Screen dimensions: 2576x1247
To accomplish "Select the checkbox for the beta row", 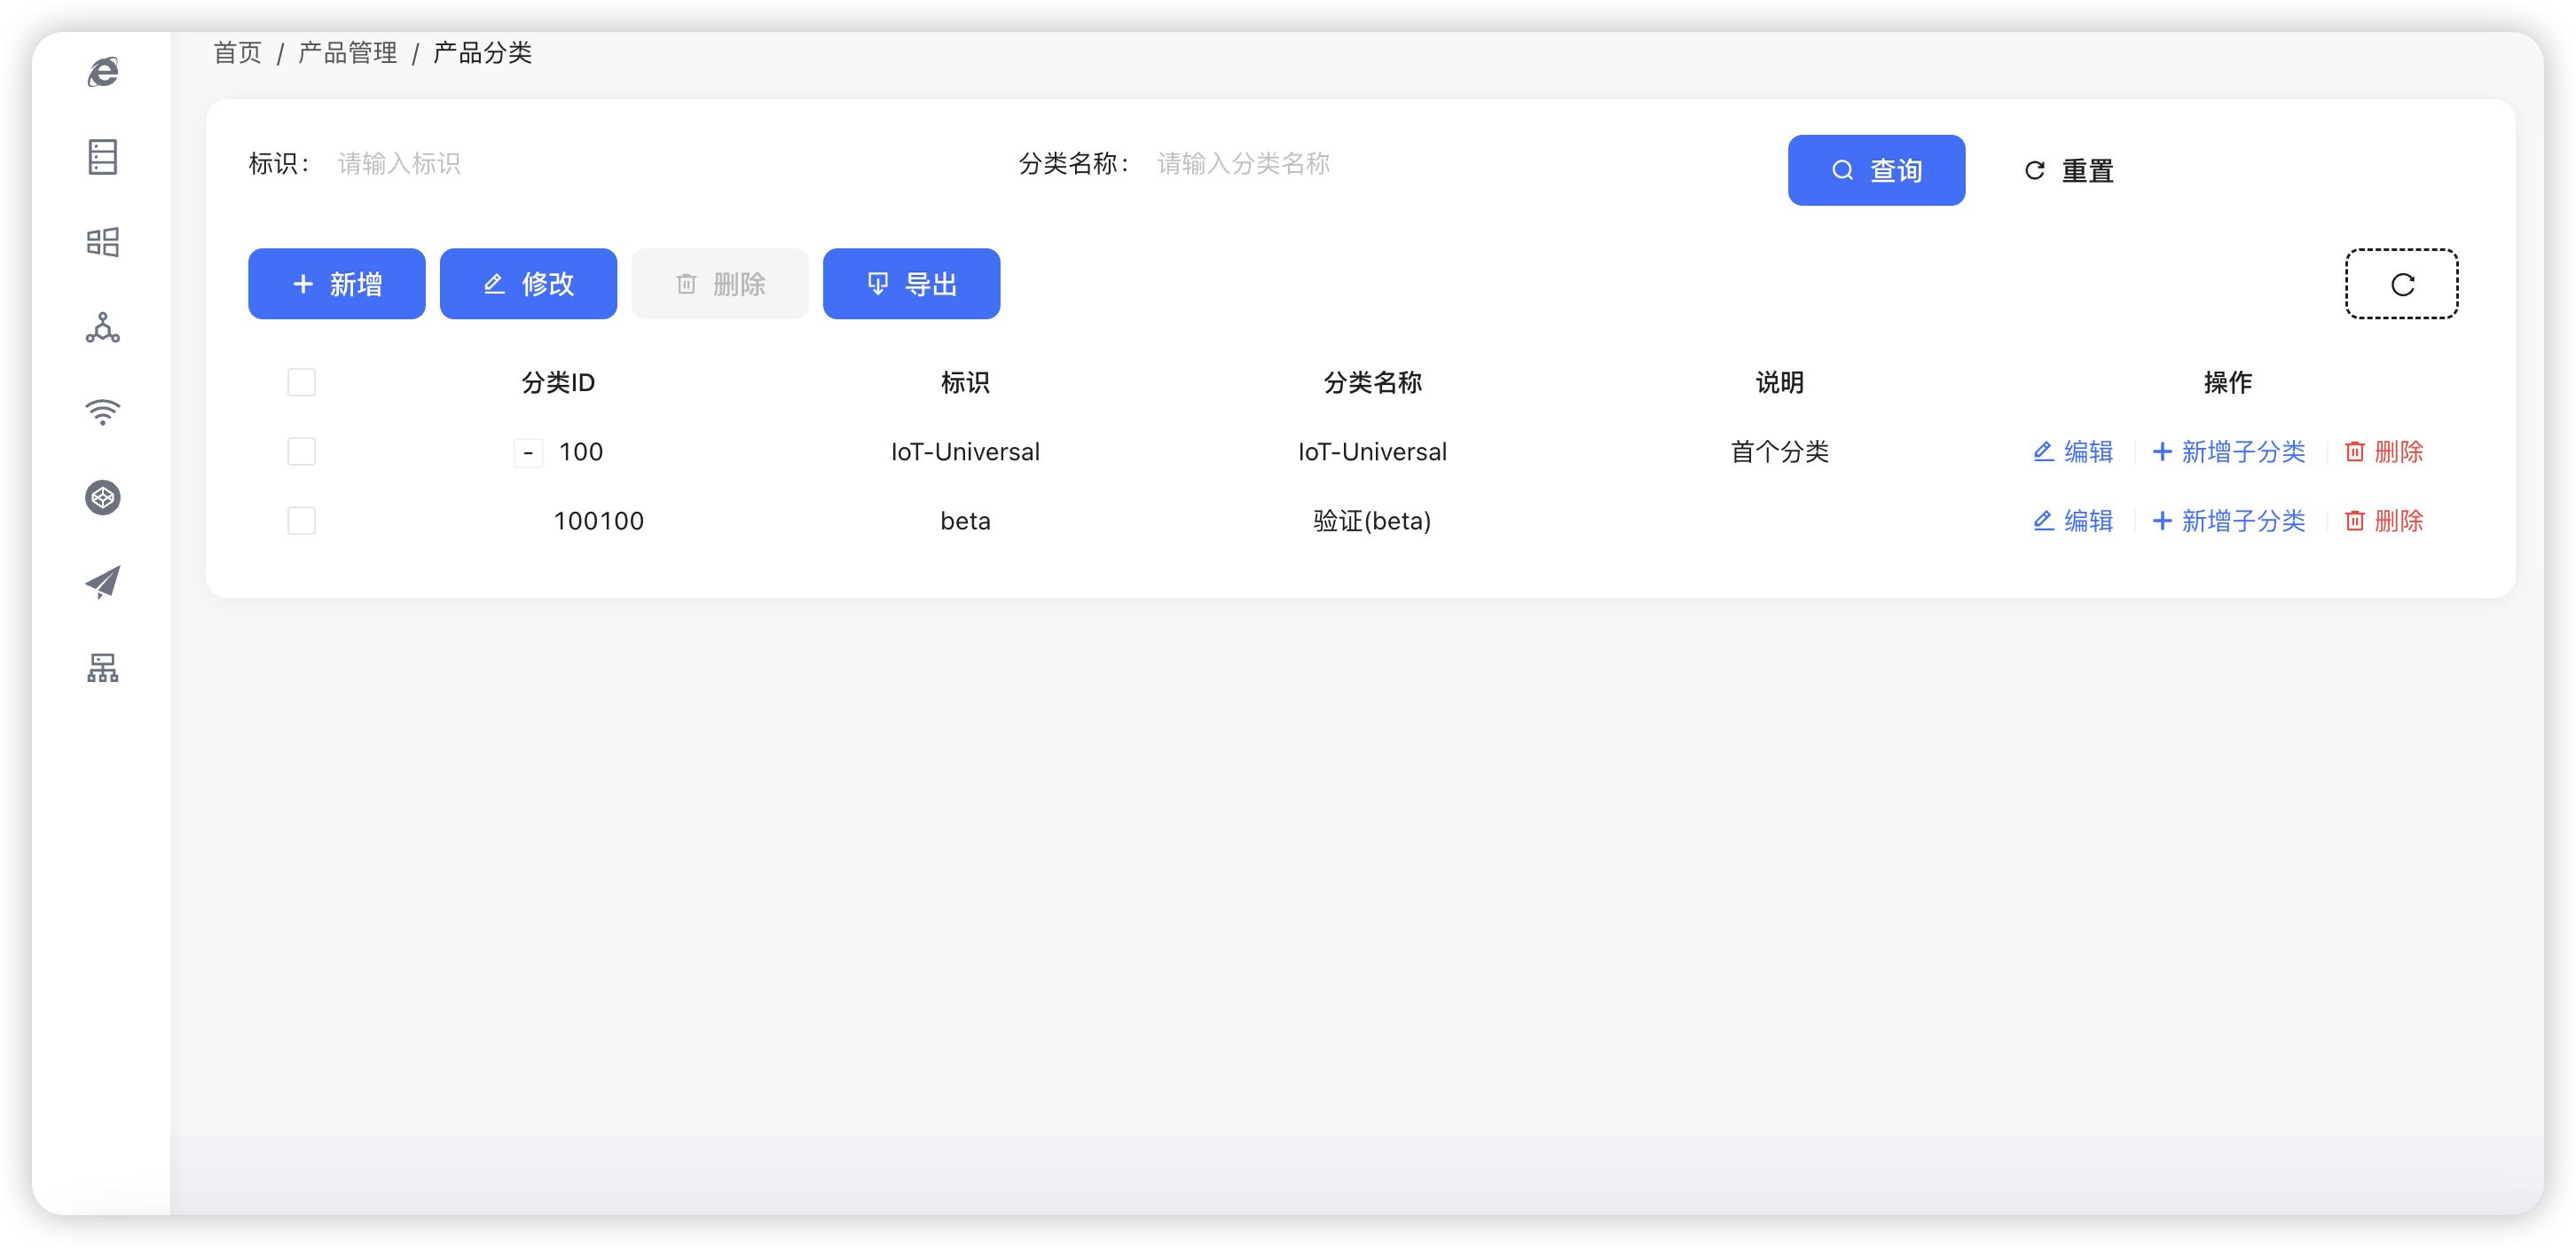I will [x=301, y=520].
